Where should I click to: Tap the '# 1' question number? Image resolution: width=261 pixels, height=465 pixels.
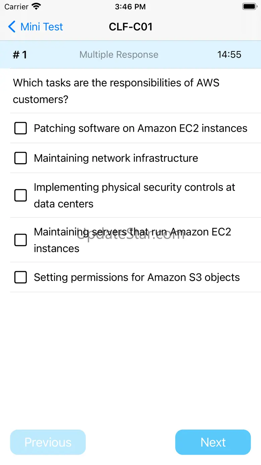pyautogui.click(x=20, y=55)
